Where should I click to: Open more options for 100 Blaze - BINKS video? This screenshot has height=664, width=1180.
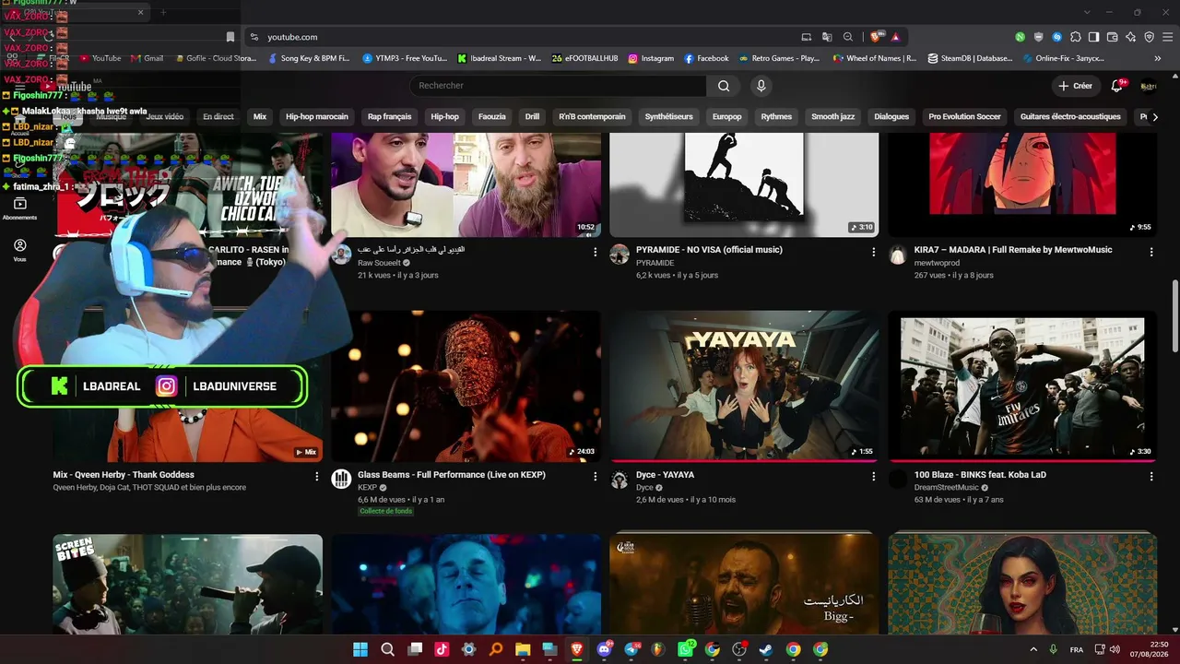(x=1151, y=477)
